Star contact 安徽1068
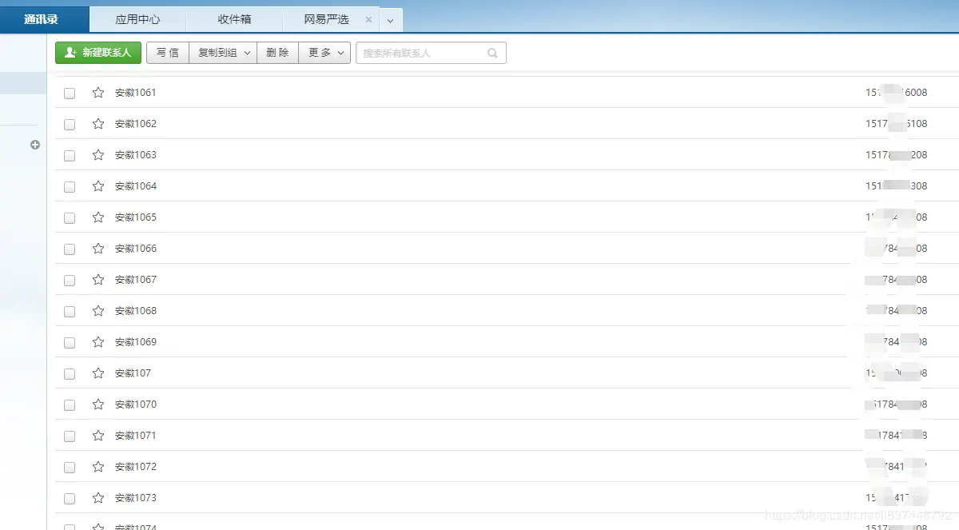959x530 pixels. point(98,311)
